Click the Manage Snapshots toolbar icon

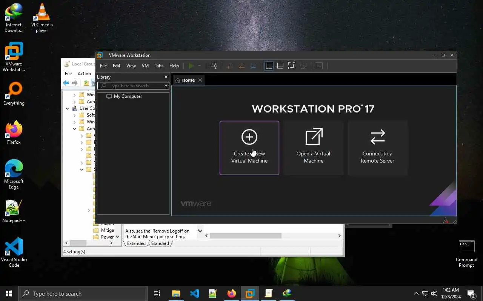point(254,66)
